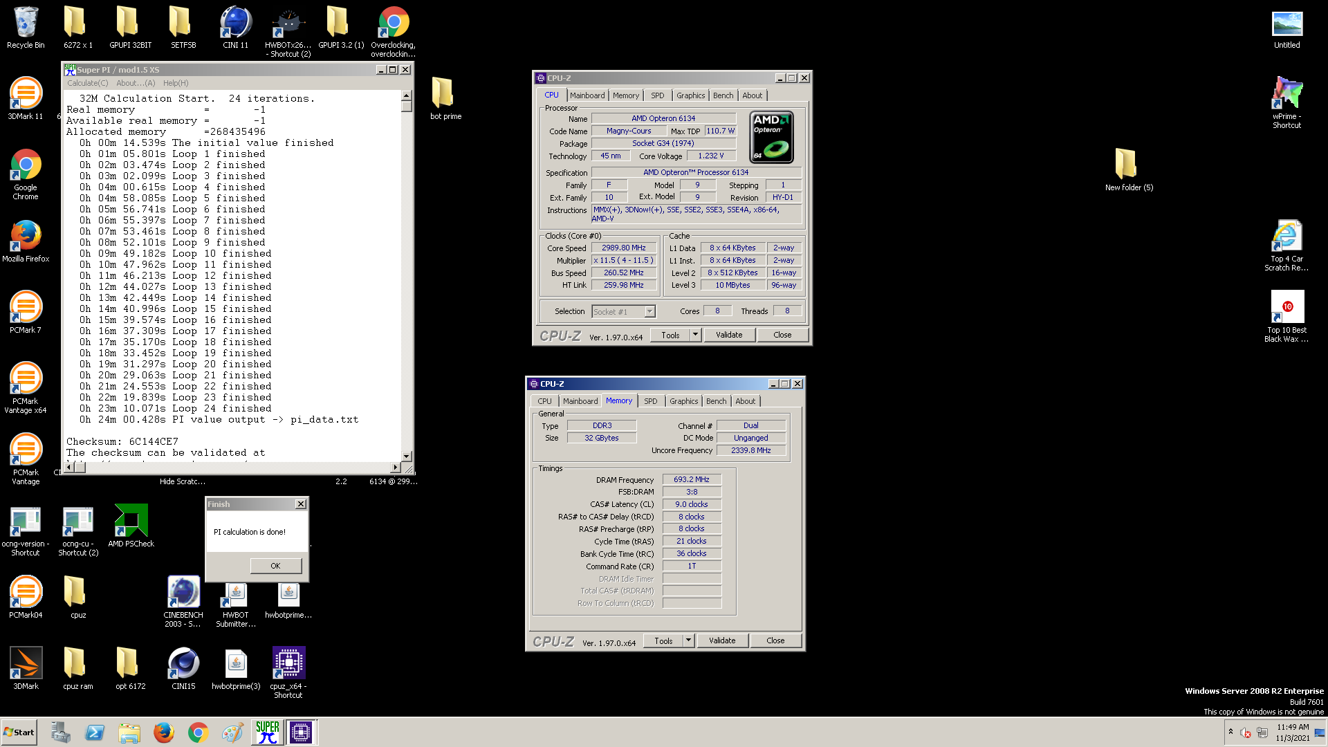1328x747 pixels.
Task: Launch CINI 11 shortcut
Action: coord(235,28)
